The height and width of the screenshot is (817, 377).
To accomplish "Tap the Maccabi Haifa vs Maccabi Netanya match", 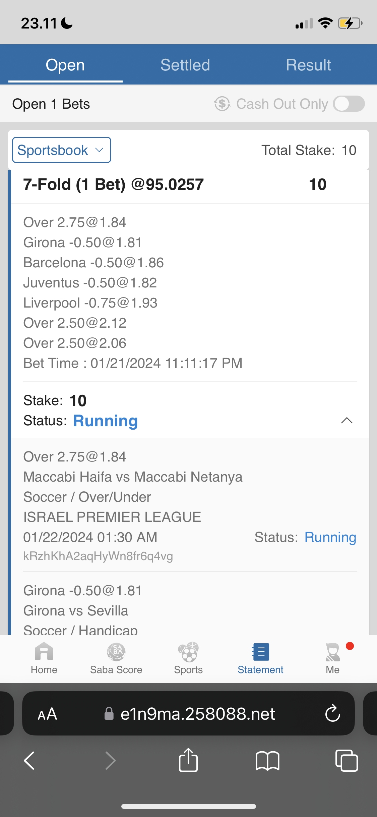I will pos(133,477).
